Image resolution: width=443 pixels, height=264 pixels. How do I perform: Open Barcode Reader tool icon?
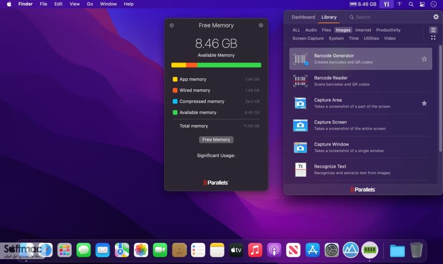coord(300,81)
